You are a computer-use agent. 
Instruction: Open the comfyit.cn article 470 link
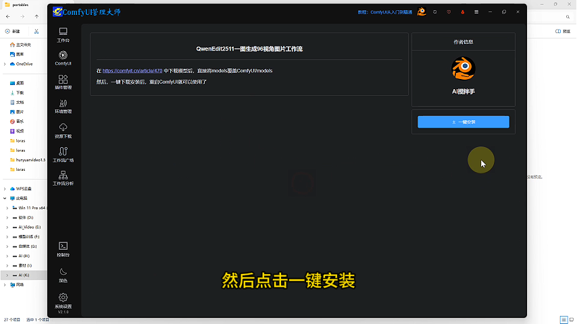click(x=132, y=71)
